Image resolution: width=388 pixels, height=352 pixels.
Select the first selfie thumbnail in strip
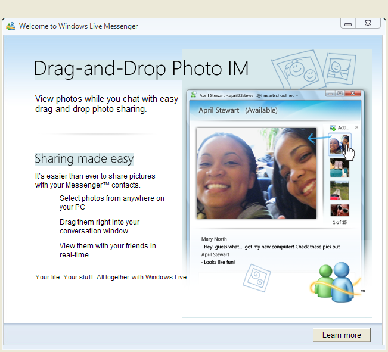coord(339,144)
